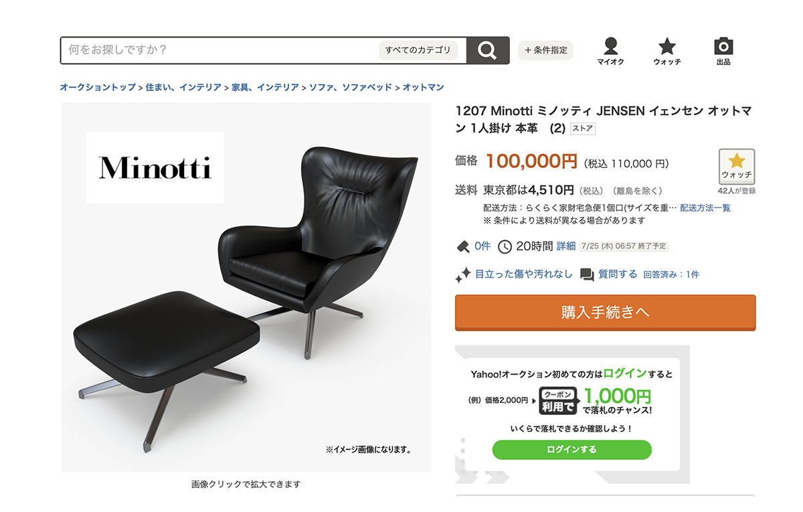The height and width of the screenshot is (512, 803).
Task: Click the bid gavel icon
Action: 462,246
